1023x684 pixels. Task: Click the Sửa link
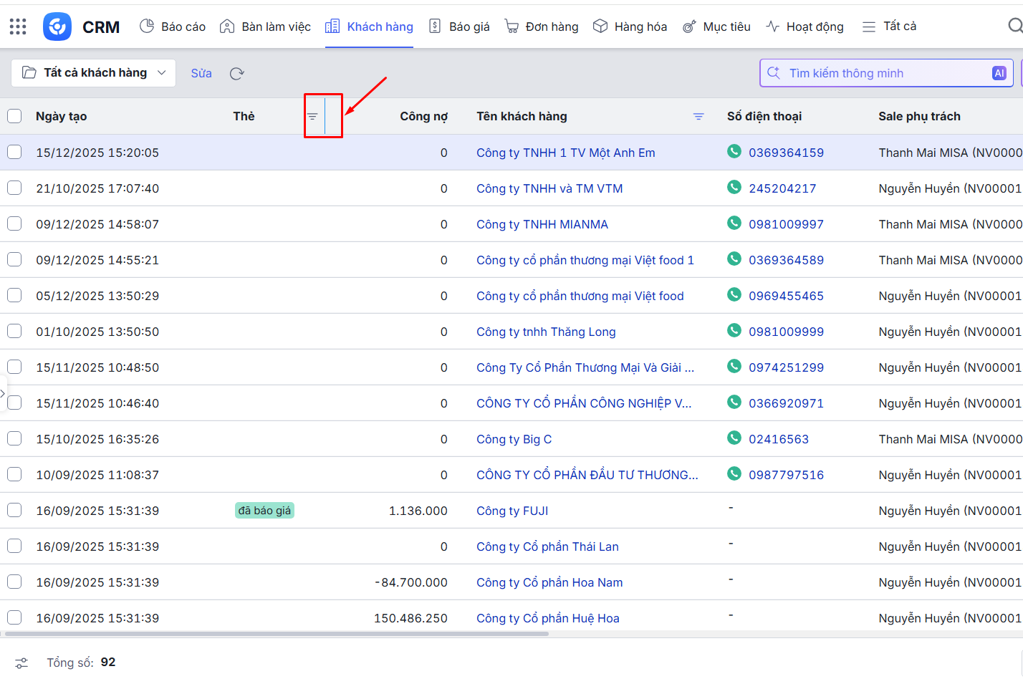(x=201, y=73)
